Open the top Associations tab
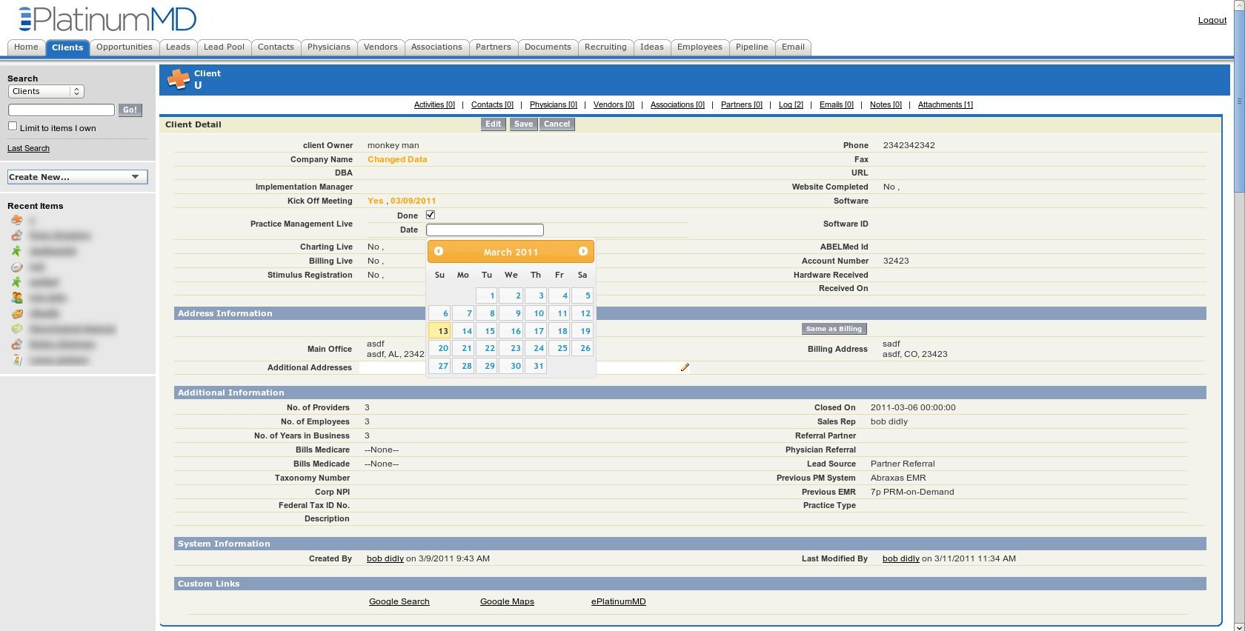This screenshot has width=1245, height=631. pos(436,47)
